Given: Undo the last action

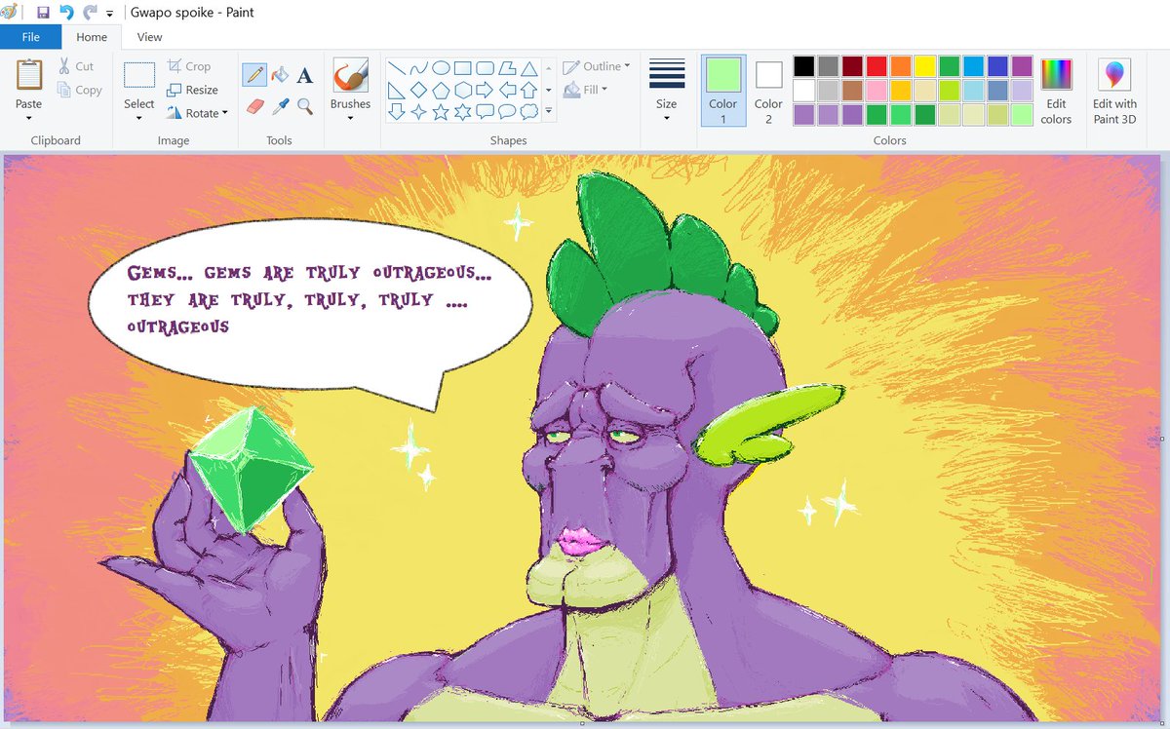Looking at the screenshot, I should coord(66,13).
